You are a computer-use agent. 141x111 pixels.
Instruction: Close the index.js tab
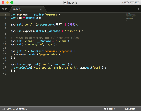(x=41, y=9)
